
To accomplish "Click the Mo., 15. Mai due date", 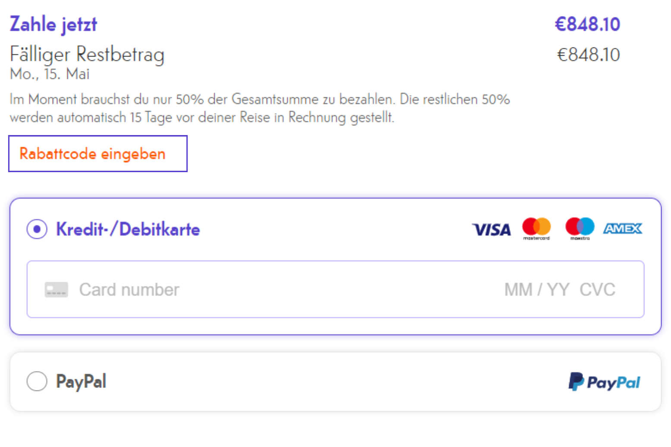I will [50, 74].
